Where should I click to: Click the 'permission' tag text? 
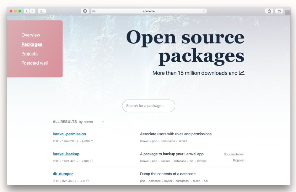coord(168,141)
